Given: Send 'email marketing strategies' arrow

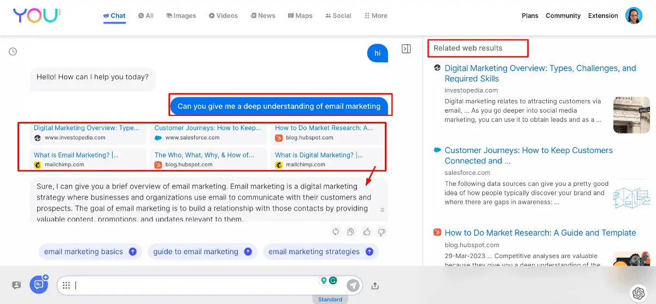Looking at the screenshot, I should pyautogui.click(x=369, y=252).
